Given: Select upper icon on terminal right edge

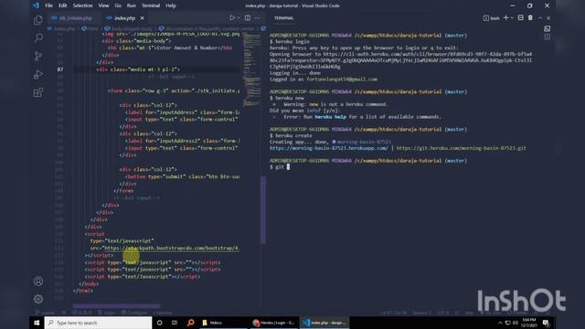Looking at the screenshot, I should click(547, 28).
